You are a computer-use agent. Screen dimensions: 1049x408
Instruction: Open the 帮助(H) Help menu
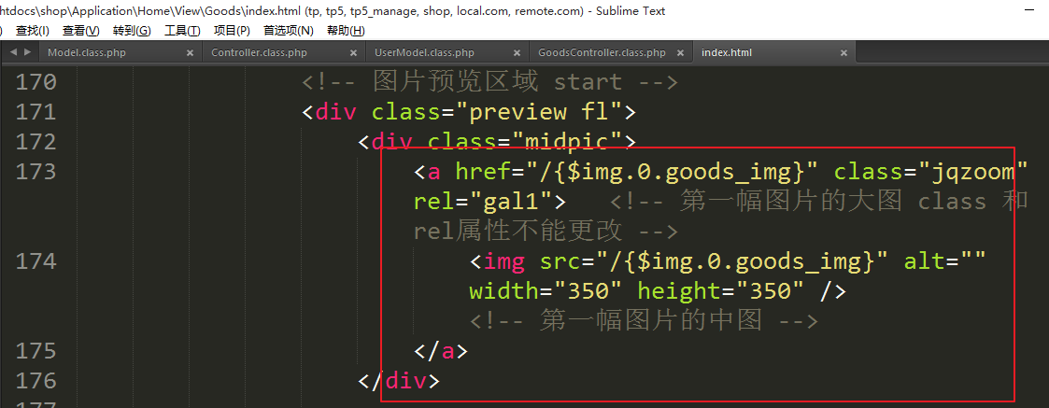coord(345,30)
